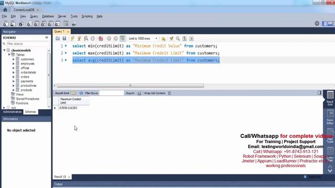The width and height of the screenshot is (335, 188).
Task: Click the schema Filter objects search box
Action: tap(28, 44)
